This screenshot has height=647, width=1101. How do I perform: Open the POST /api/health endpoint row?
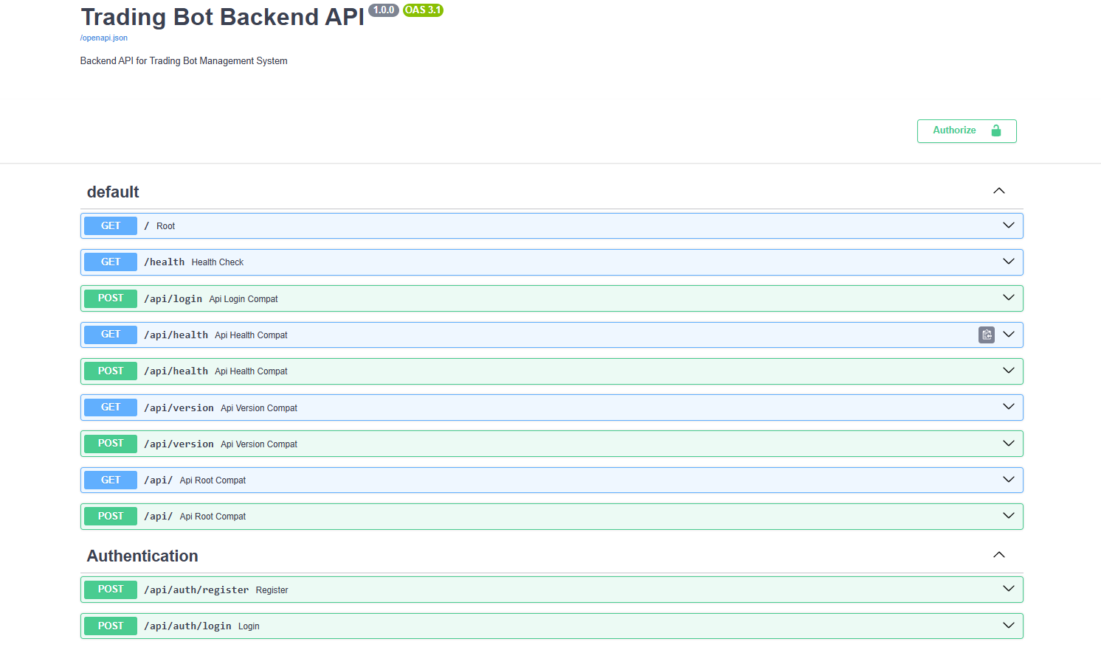coord(517,371)
